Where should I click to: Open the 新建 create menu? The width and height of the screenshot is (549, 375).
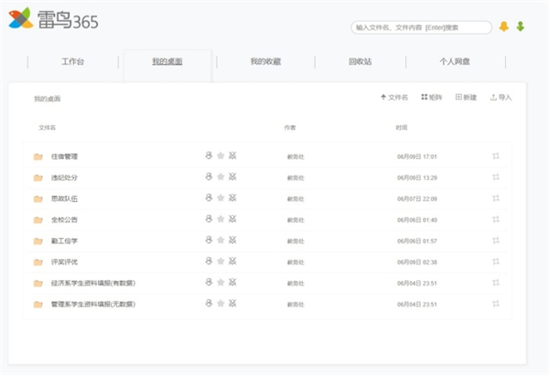point(466,97)
